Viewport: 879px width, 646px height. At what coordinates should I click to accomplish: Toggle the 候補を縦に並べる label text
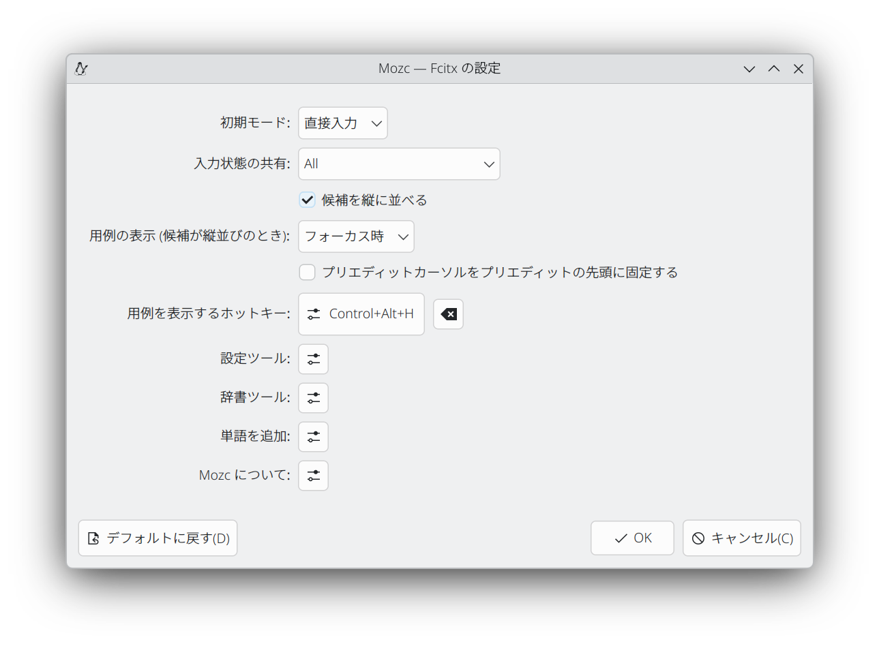(x=374, y=200)
